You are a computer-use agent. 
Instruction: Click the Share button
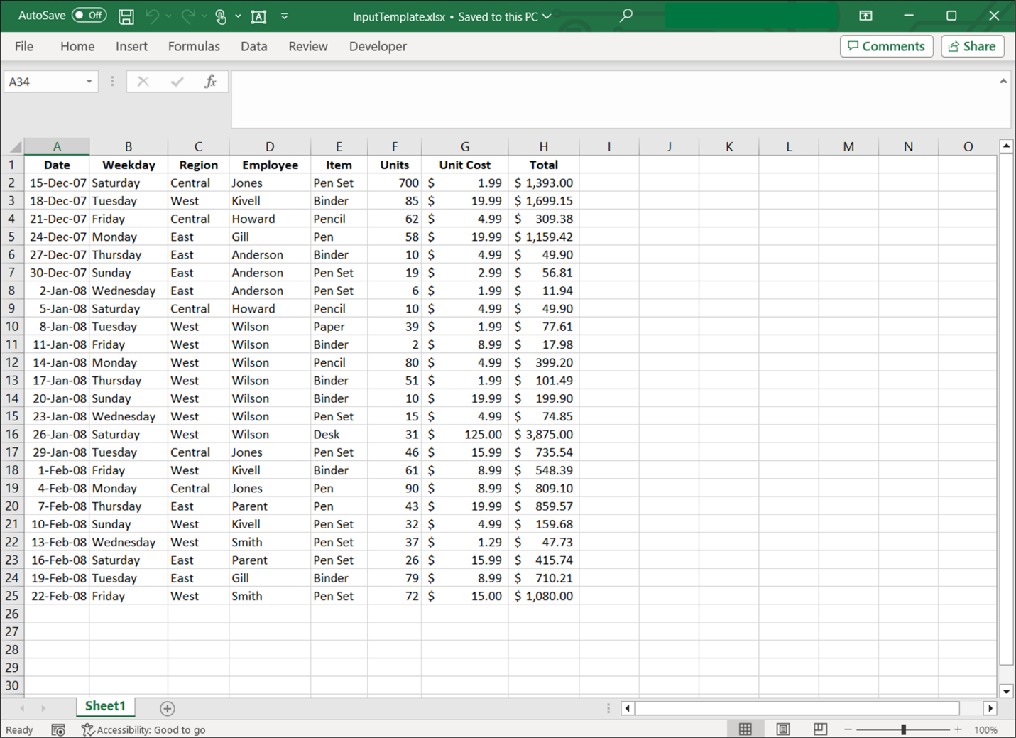pyautogui.click(x=972, y=46)
